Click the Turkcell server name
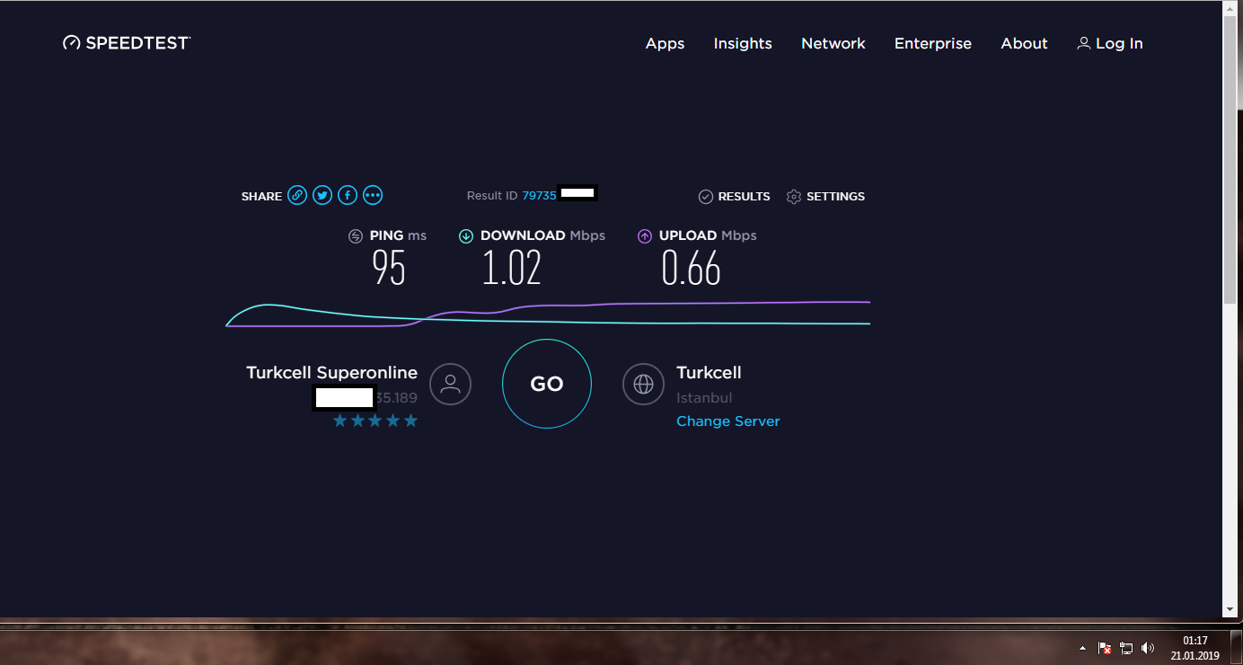The image size is (1243, 665). pos(709,372)
